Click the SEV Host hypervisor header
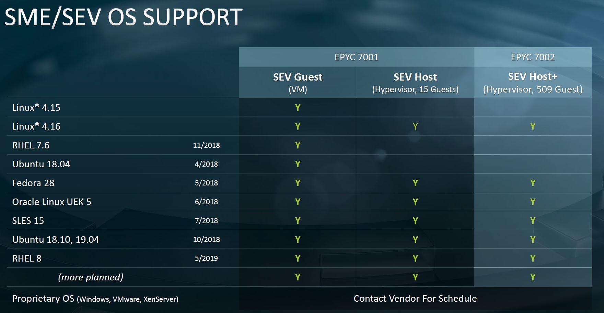 415,83
